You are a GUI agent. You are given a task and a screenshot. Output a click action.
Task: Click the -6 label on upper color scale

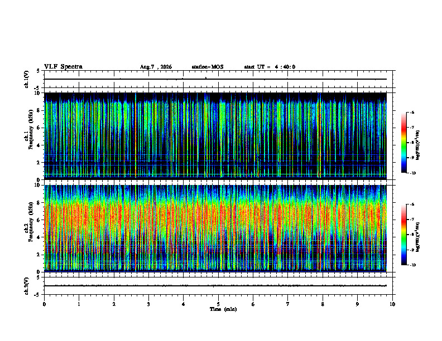tap(412, 112)
